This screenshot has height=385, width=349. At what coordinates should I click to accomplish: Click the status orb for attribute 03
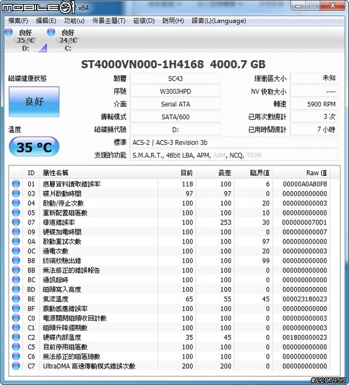click(16, 194)
